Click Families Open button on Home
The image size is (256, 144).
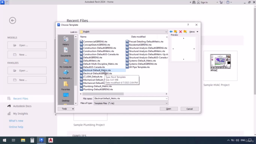(27, 70)
